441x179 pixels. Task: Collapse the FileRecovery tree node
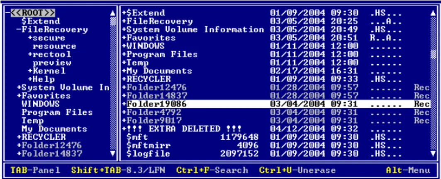[18, 30]
